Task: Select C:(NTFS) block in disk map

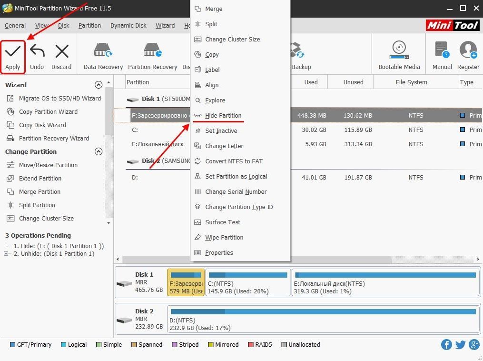Action: coord(248,283)
